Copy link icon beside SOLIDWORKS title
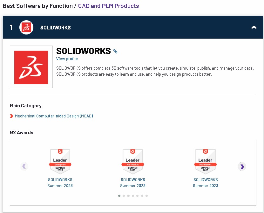The width and height of the screenshot is (264, 213). pos(115,51)
